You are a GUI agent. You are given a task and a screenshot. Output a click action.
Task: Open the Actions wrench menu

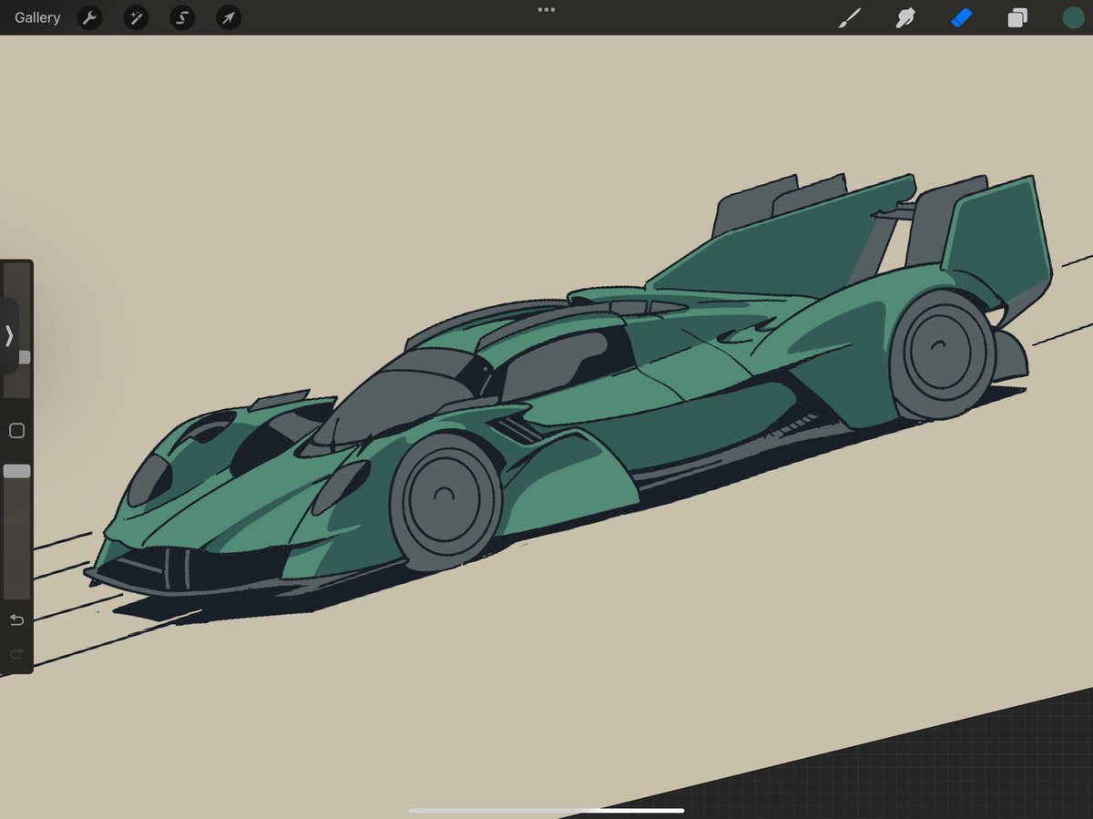[89, 17]
